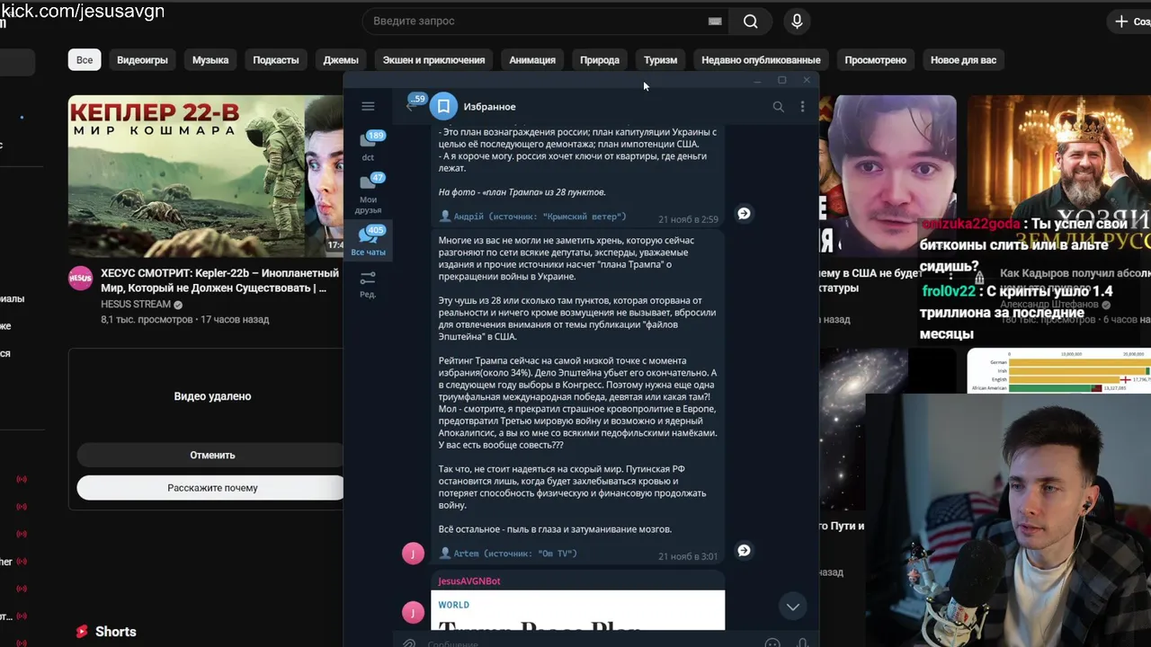This screenshot has height=647, width=1151.
Task: Click text 8,1 тыс. просмотров under Kepler video
Action: click(x=147, y=319)
